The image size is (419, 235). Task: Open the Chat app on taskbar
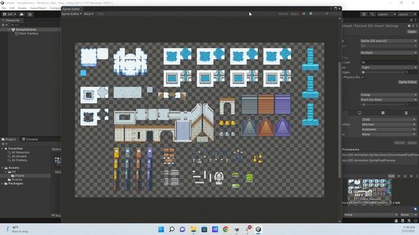(183, 229)
